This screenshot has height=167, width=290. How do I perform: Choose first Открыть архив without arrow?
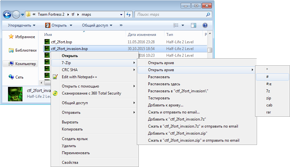tap(197, 63)
